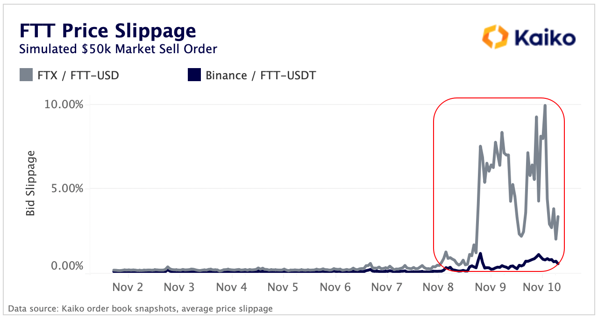The image size is (598, 319).
Task: Toggle the grey FTX legend swatch
Action: click(x=26, y=75)
